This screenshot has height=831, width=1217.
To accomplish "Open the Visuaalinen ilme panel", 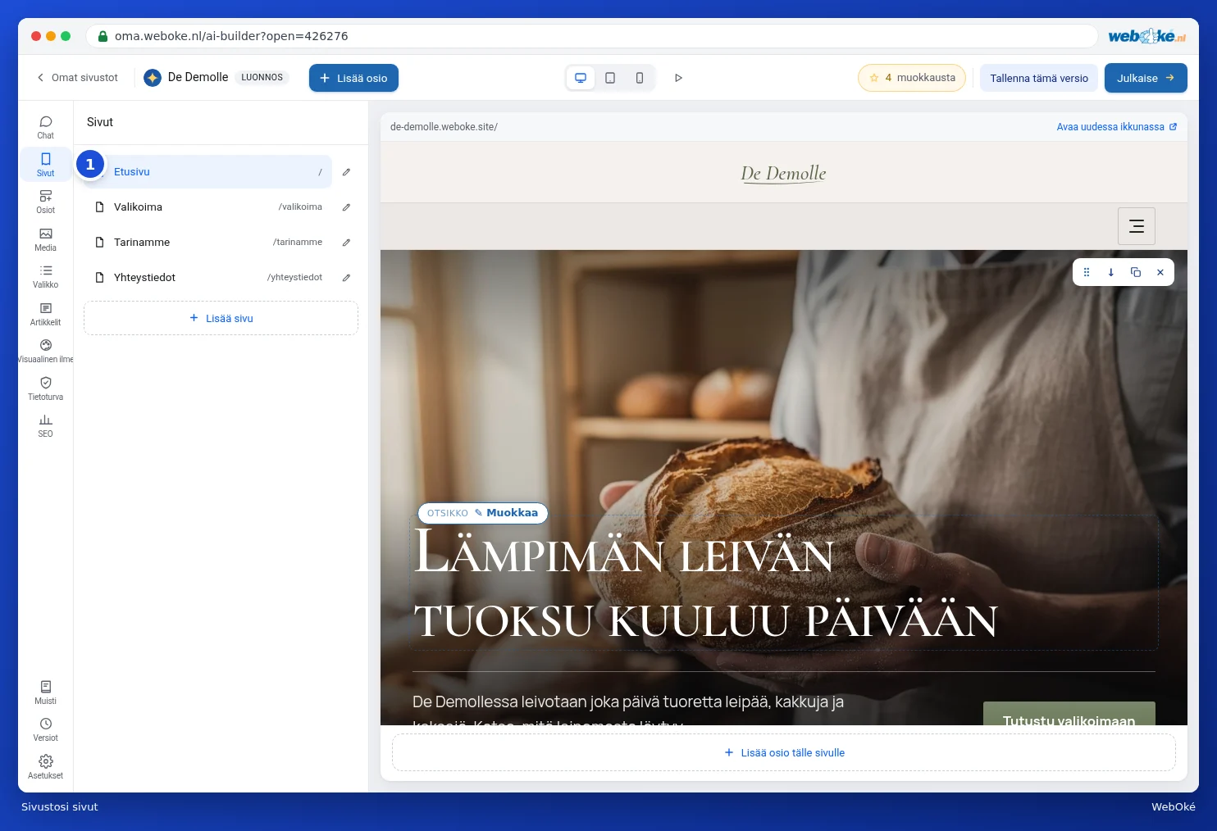I will [46, 351].
